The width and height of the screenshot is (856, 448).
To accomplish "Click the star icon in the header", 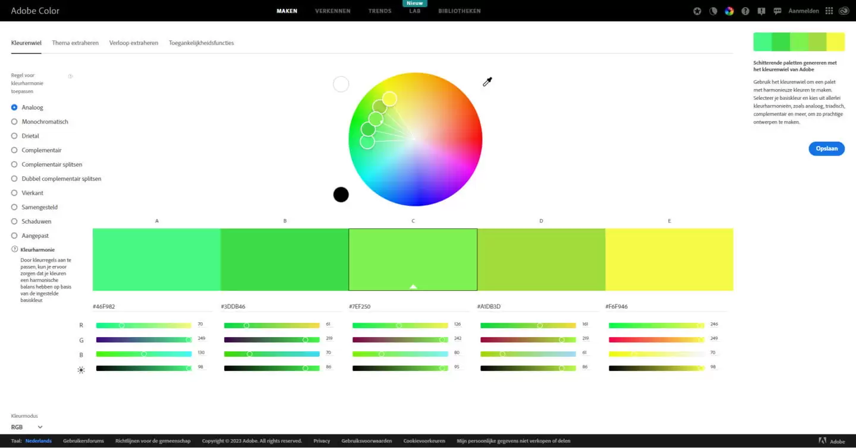I will (x=697, y=11).
